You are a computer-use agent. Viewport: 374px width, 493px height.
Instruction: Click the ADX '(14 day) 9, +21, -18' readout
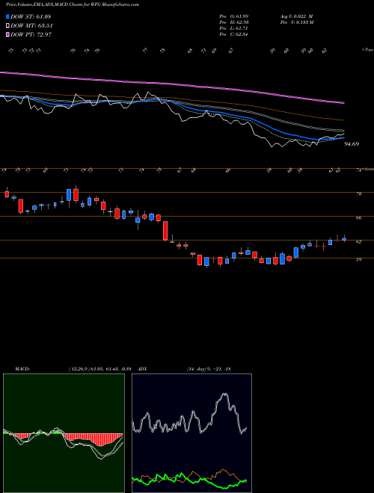209,369
